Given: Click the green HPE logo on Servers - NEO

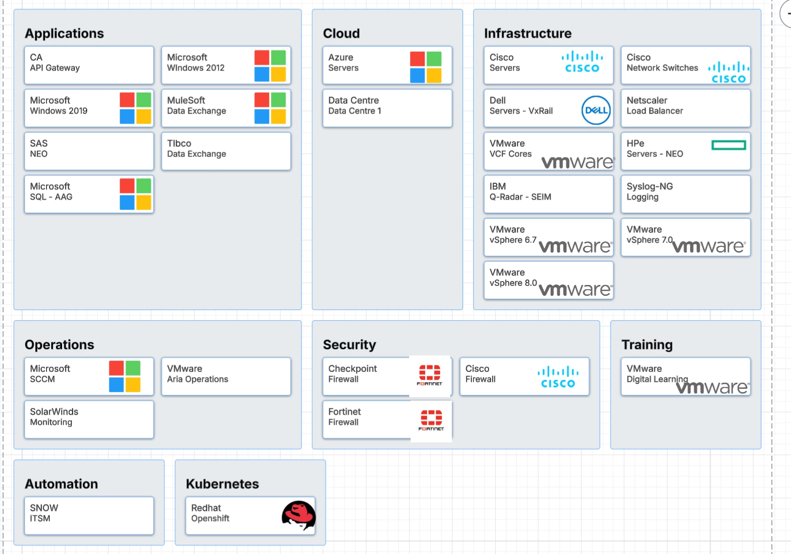Looking at the screenshot, I should pos(729,145).
